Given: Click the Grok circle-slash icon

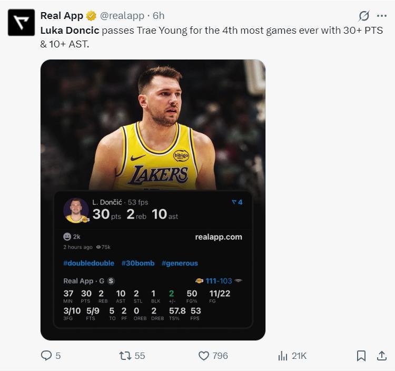Looking at the screenshot, I should [363, 15].
